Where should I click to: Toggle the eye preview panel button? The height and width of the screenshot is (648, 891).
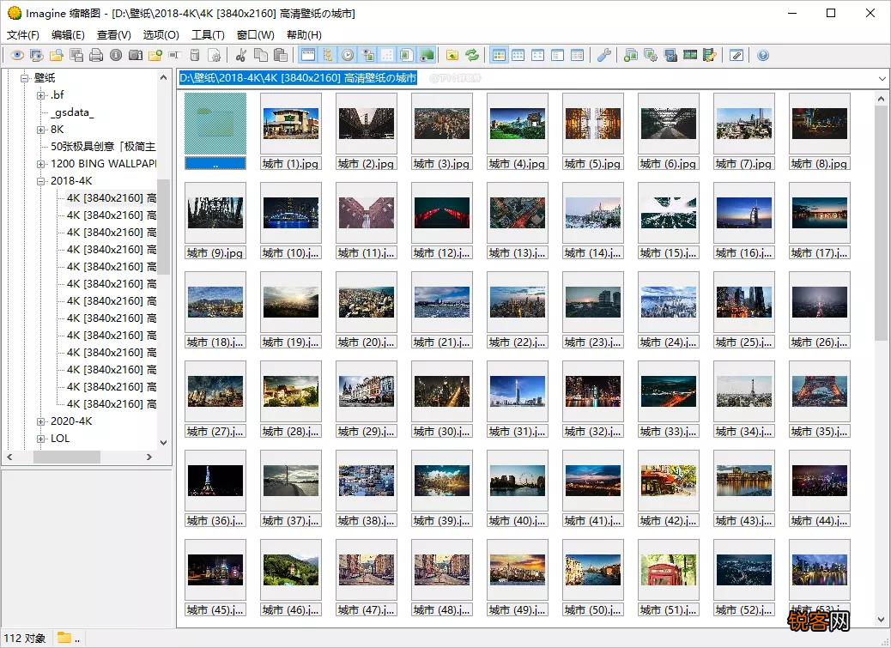point(367,55)
